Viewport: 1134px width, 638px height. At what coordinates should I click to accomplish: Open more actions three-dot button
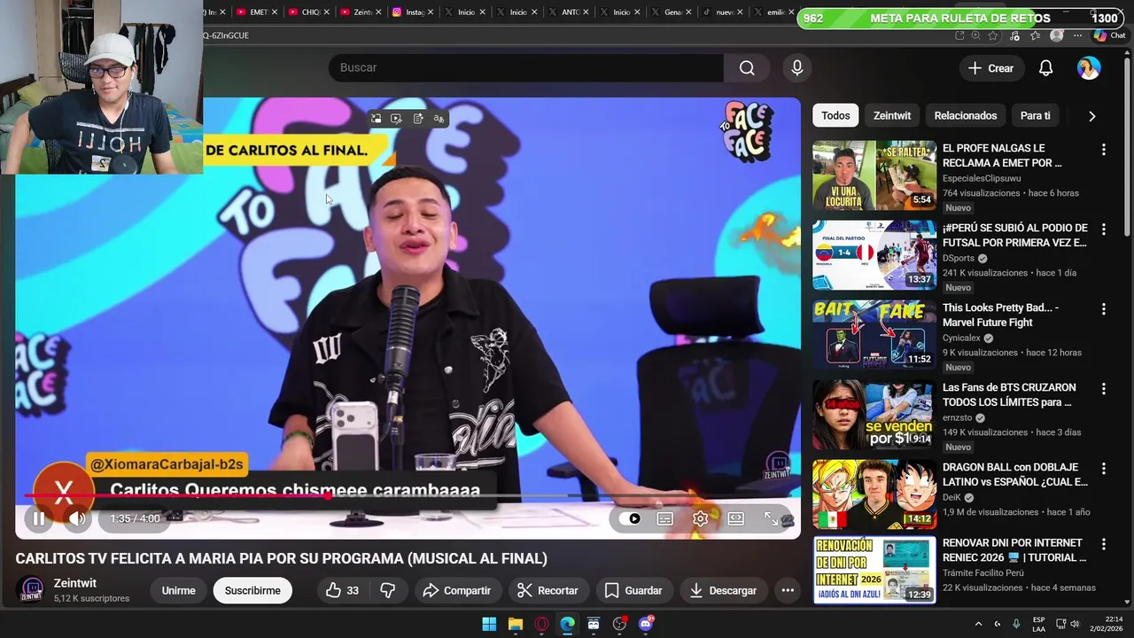[788, 590]
